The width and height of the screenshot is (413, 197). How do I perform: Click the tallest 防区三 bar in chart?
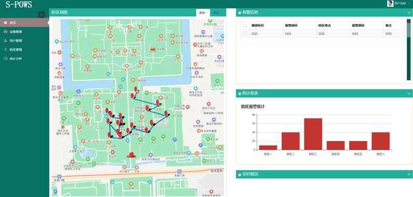313,134
